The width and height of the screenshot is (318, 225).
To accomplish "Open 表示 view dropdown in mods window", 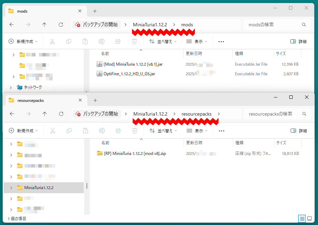I will coord(197,41).
